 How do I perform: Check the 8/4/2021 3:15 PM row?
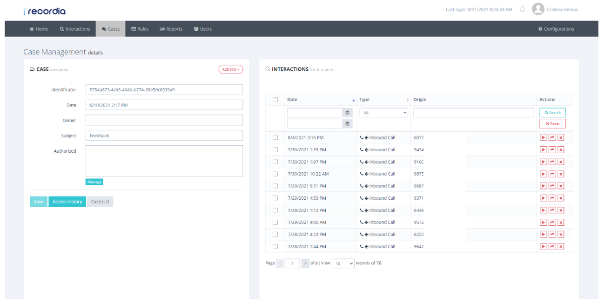point(275,138)
